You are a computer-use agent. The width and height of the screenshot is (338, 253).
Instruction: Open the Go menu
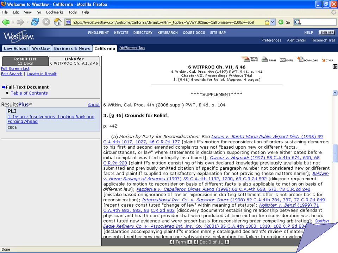point(39,12)
